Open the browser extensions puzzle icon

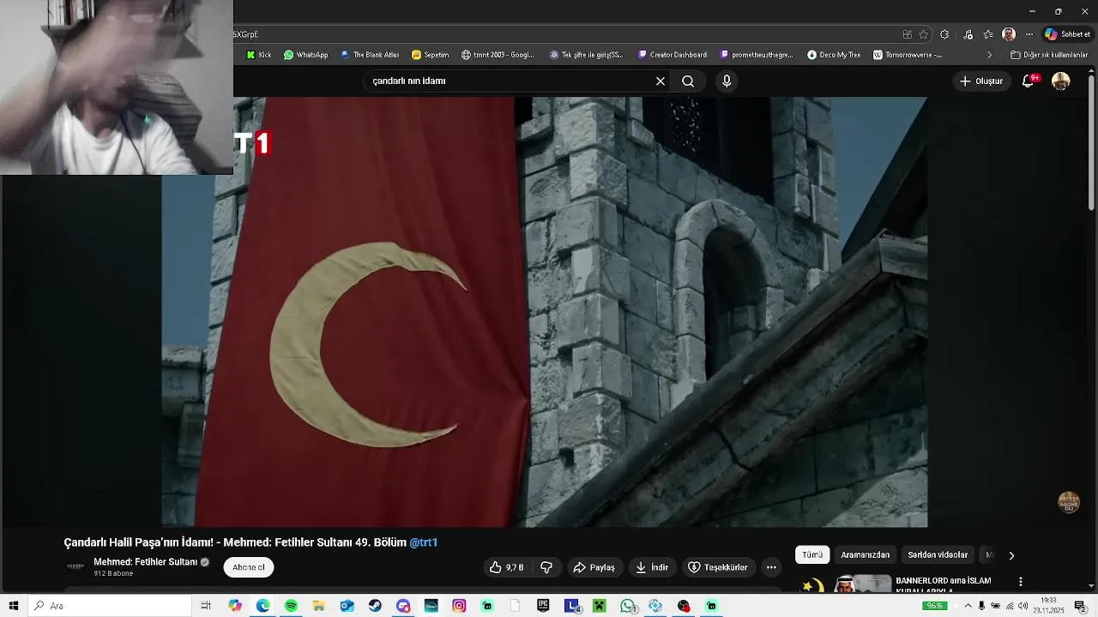pos(944,34)
